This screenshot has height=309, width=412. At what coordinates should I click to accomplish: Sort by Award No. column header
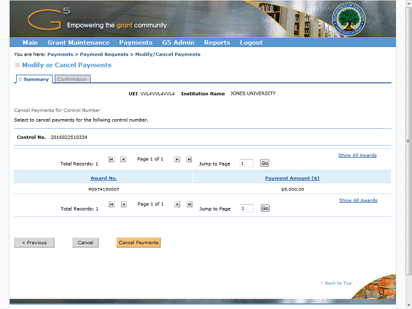[104, 178]
